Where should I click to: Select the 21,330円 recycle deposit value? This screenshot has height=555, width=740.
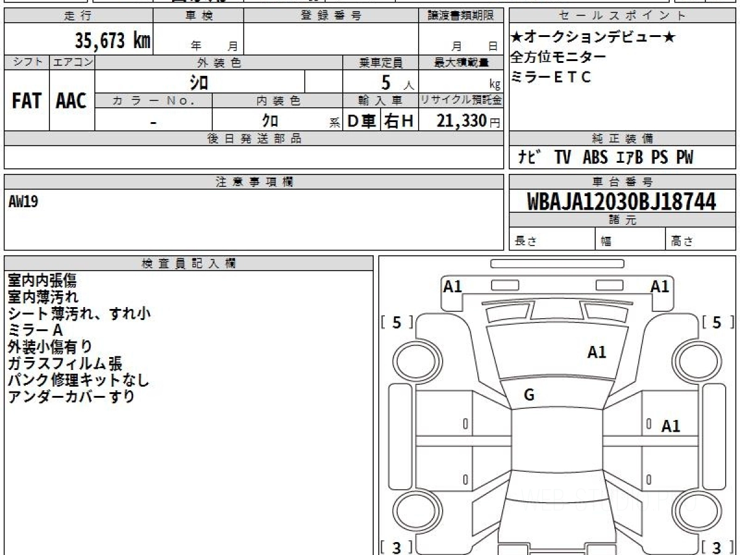click(469, 121)
